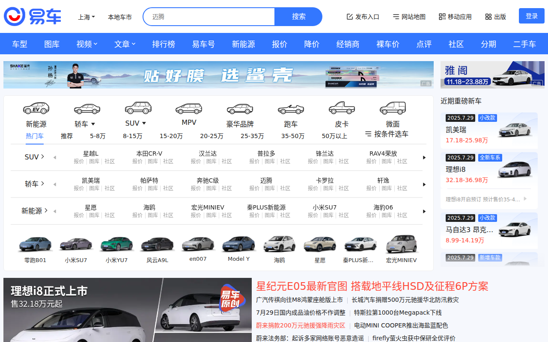
Task: Expand the 轿车 row heading
Action: pos(34,184)
